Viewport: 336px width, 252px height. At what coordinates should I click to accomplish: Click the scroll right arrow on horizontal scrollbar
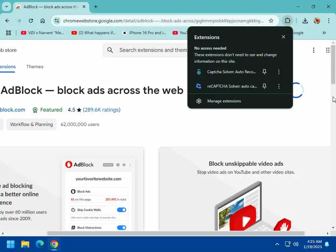[328, 233]
